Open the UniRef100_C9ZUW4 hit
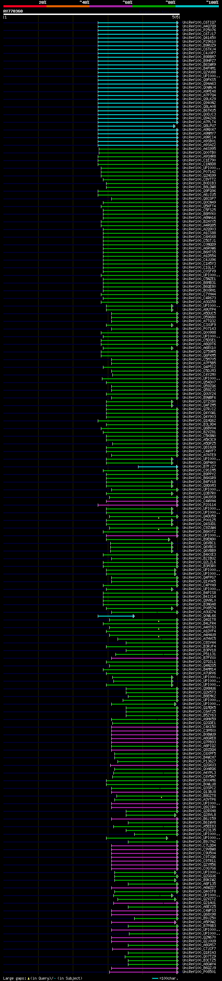The height and width of the screenshot is (981, 222). point(199,528)
